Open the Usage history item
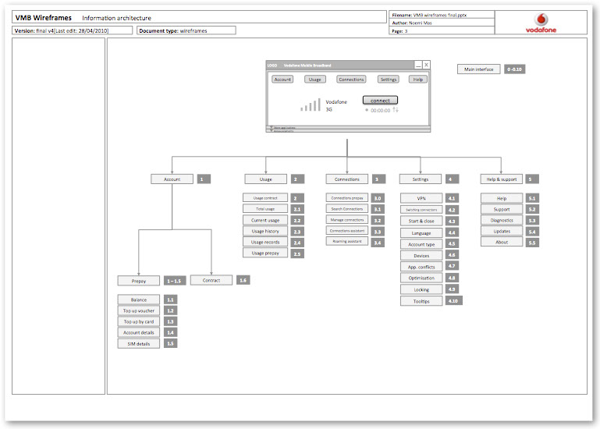Image resolution: width=600 pixels, height=429 pixels. point(264,232)
